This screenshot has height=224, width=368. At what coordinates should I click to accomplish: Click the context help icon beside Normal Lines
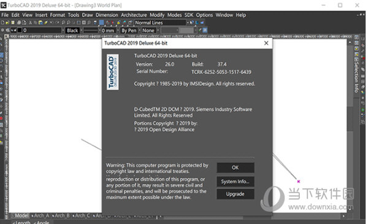pyautogui.click(x=192, y=23)
